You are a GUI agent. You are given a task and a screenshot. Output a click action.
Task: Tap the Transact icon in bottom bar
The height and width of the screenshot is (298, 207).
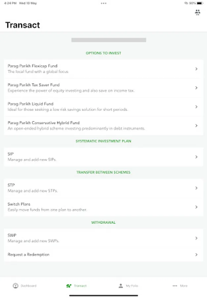tap(69, 286)
